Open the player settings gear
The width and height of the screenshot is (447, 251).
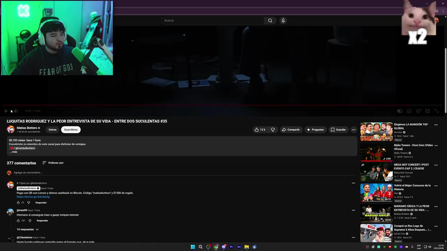click(418, 111)
